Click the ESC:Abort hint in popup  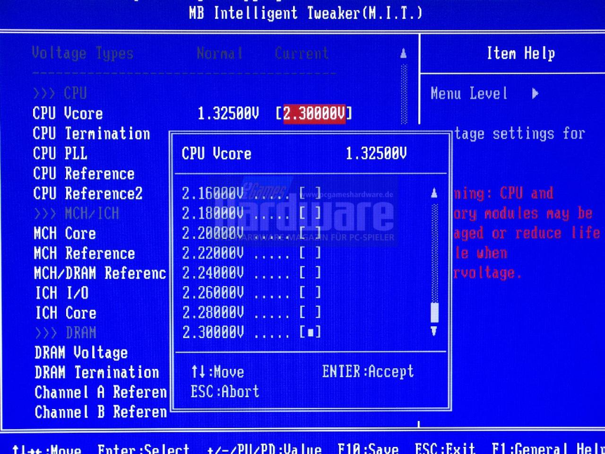pos(225,392)
